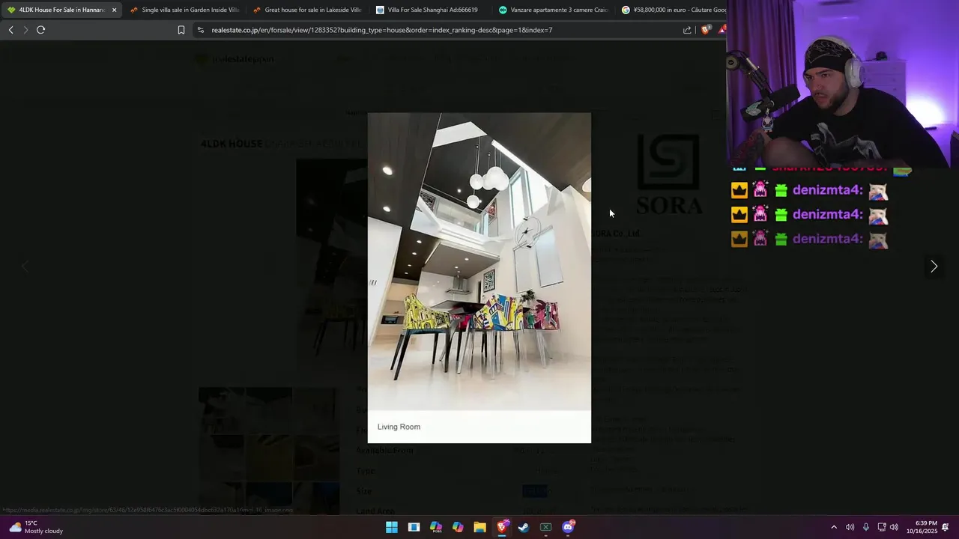This screenshot has height=539, width=959.
Task: Open notifications bell in system tray
Action: pos(946,527)
